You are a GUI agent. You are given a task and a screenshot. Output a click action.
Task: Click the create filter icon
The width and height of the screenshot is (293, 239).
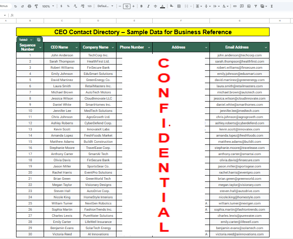pyautogui.click(x=256, y=6)
